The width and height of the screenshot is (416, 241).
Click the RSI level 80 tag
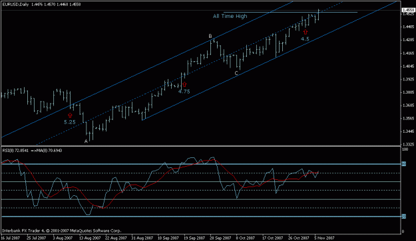pyautogui.click(x=403, y=164)
